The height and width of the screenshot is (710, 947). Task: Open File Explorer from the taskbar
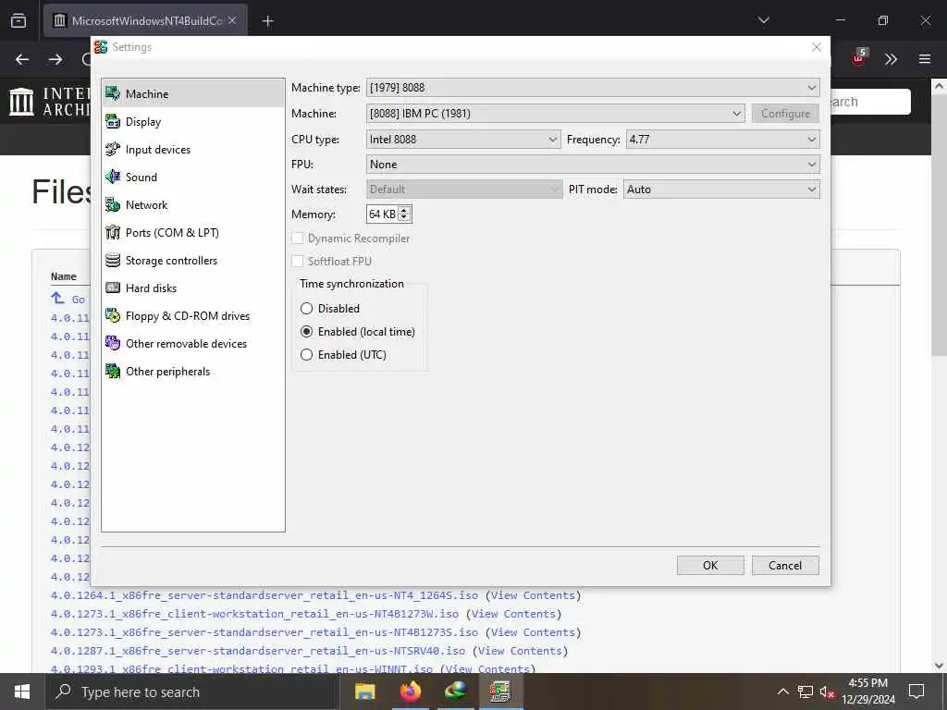pyautogui.click(x=364, y=692)
